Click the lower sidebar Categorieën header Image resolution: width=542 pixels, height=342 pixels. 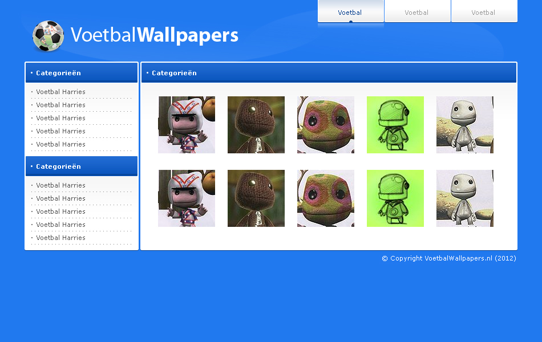pos(82,166)
